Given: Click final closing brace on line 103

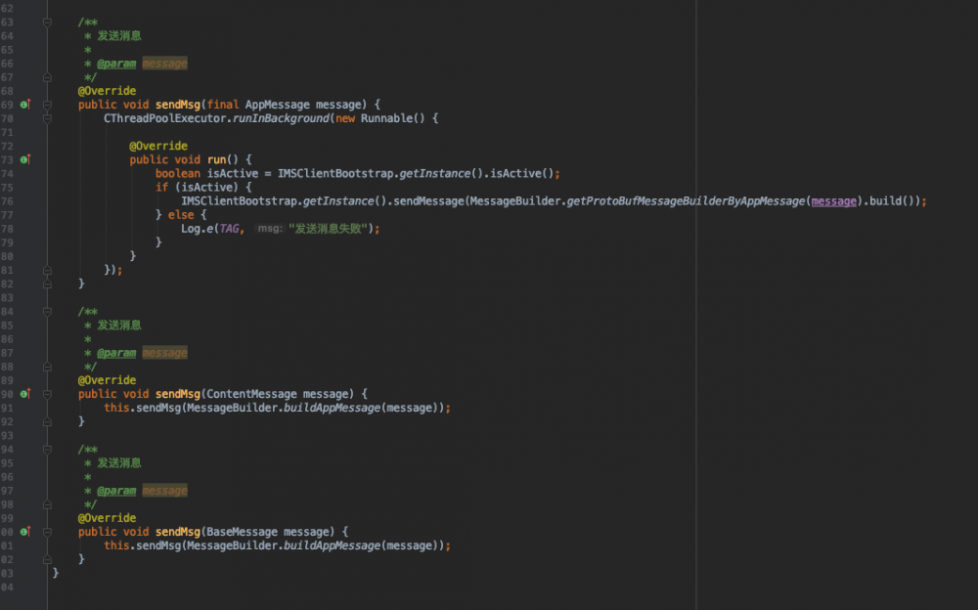Looking at the screenshot, I should pos(56,573).
